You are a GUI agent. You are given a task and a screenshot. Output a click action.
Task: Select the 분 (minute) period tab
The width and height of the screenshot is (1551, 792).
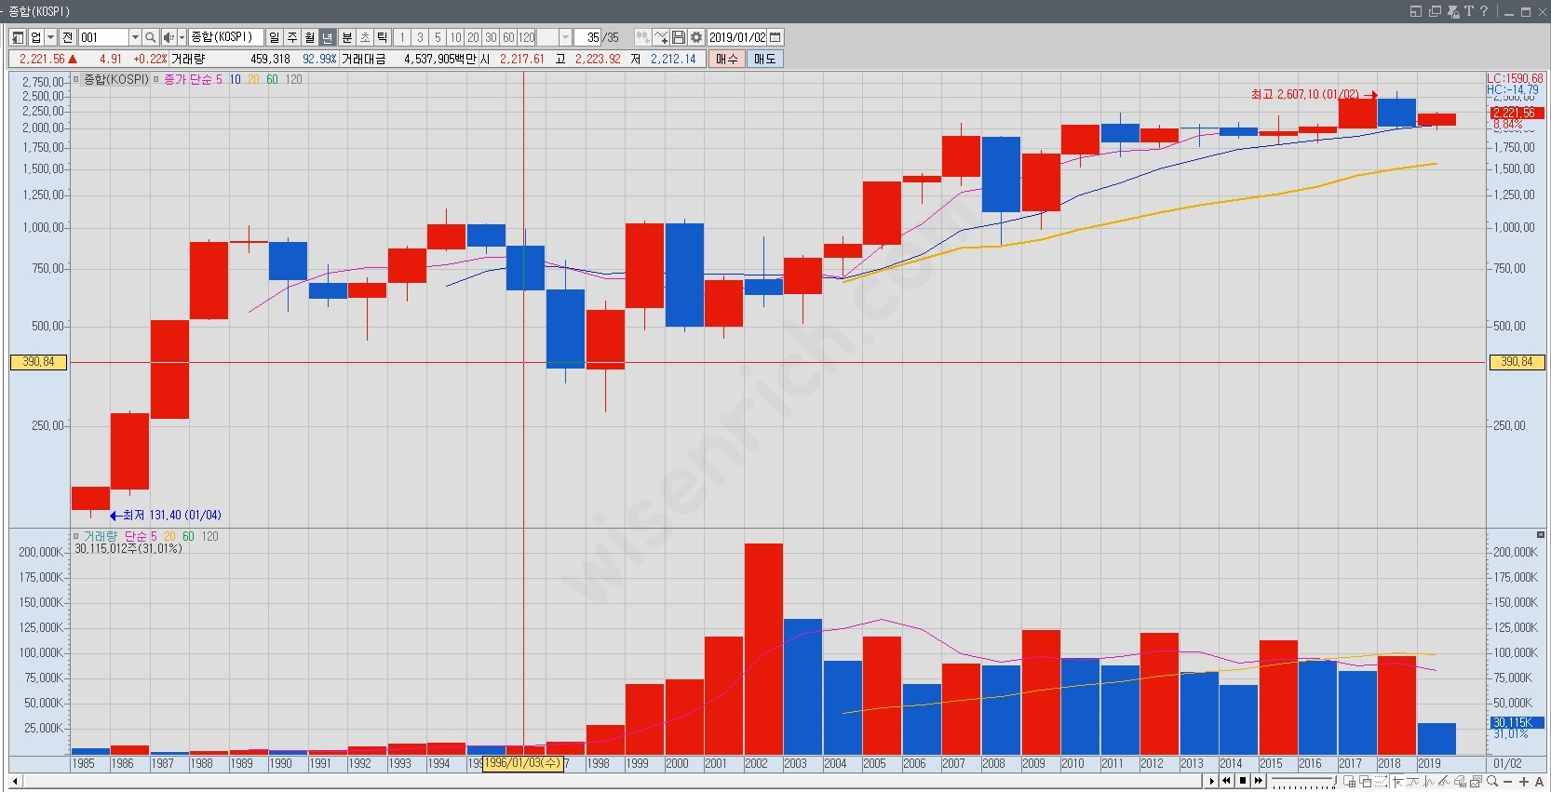347,37
